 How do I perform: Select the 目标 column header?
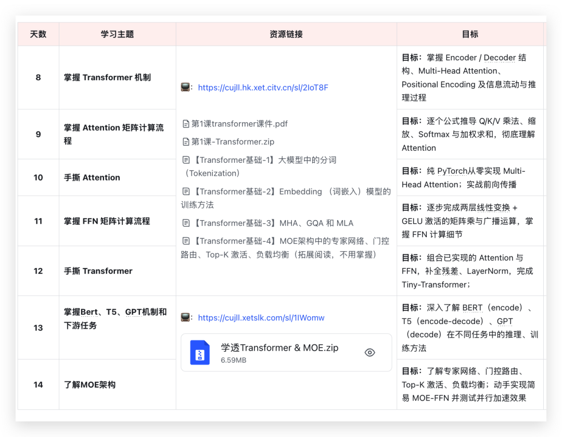pos(470,34)
